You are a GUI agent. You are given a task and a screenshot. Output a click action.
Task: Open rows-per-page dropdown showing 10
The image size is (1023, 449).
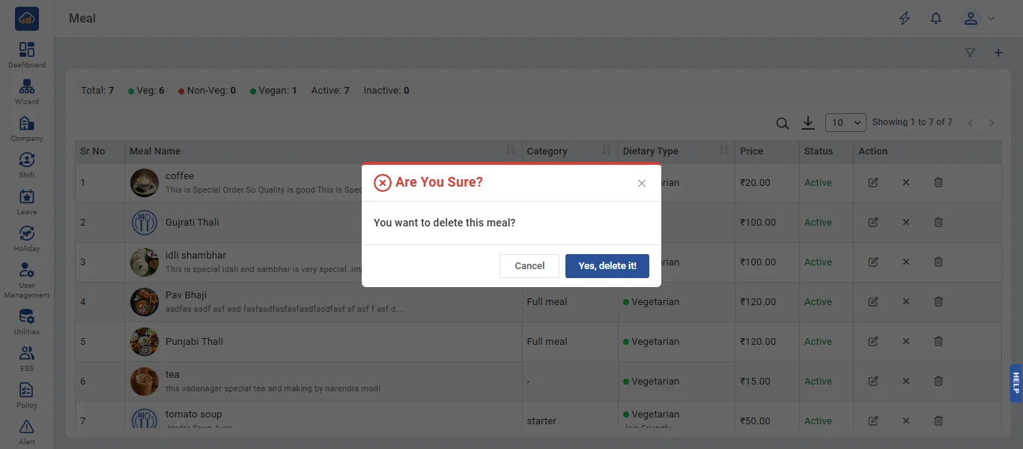pos(846,122)
